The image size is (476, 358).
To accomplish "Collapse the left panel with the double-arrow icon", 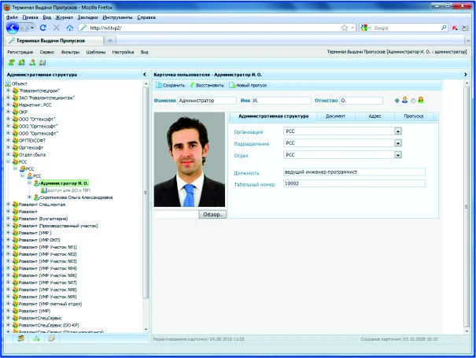I will point(145,74).
